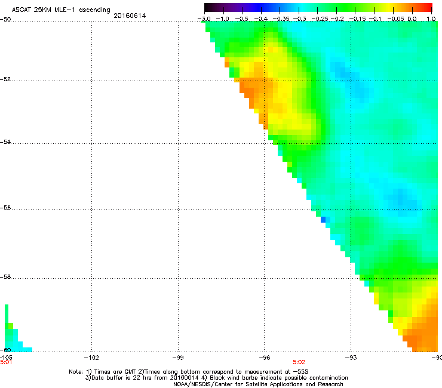
Task: Click the note line starting 'Note: 1) Times are GMT'
Action: [189, 372]
